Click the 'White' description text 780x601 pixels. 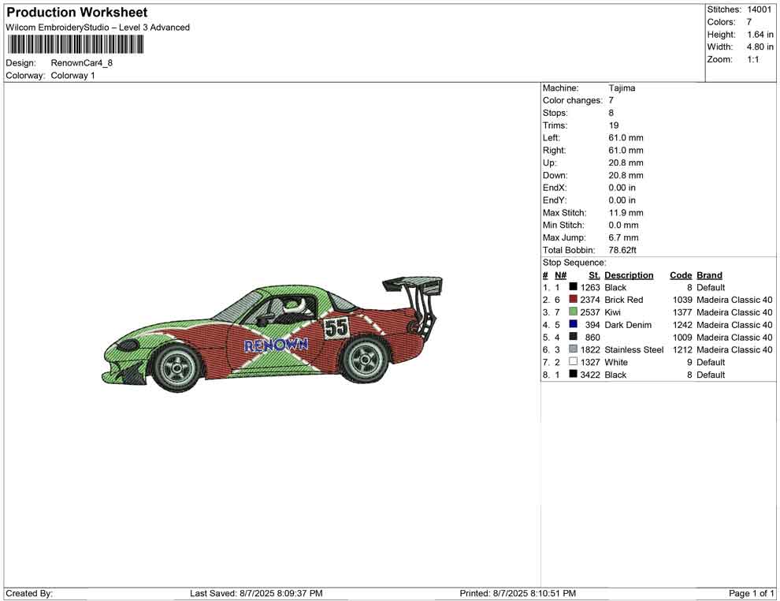click(x=616, y=362)
